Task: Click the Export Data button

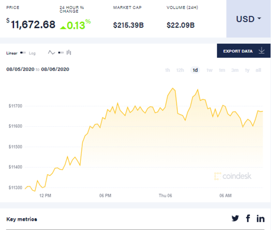Action: [x=238, y=51]
